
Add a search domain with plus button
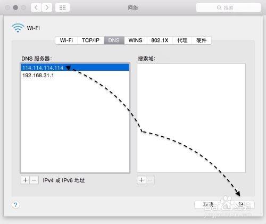pyautogui.click(x=142, y=180)
